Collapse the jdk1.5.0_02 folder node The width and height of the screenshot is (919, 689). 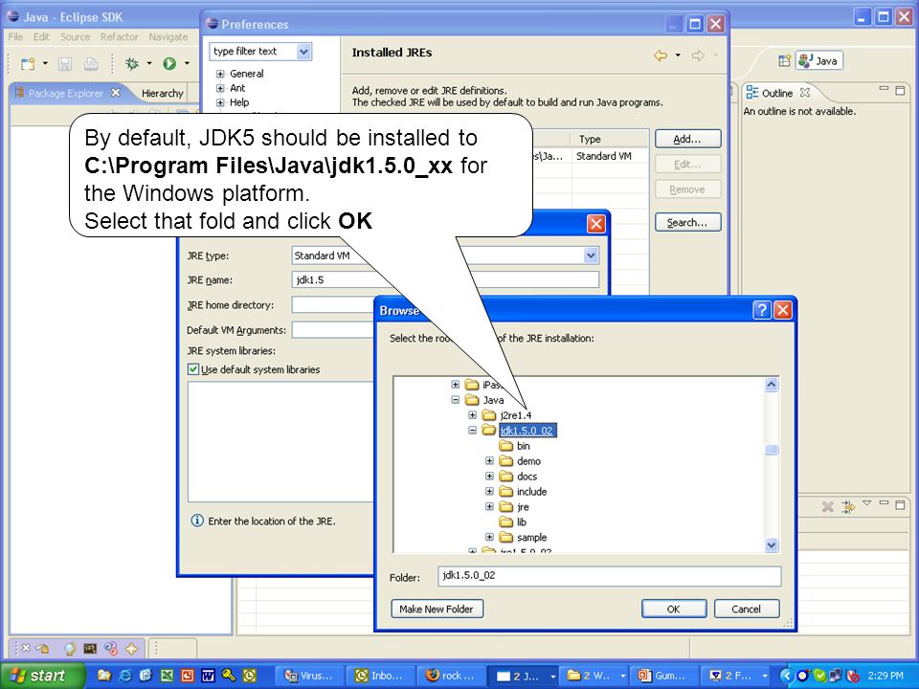click(472, 430)
